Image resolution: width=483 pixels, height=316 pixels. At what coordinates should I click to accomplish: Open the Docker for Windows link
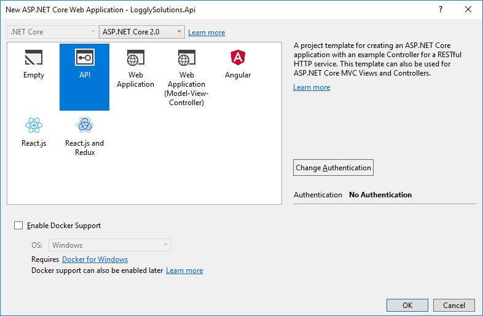[x=95, y=259]
